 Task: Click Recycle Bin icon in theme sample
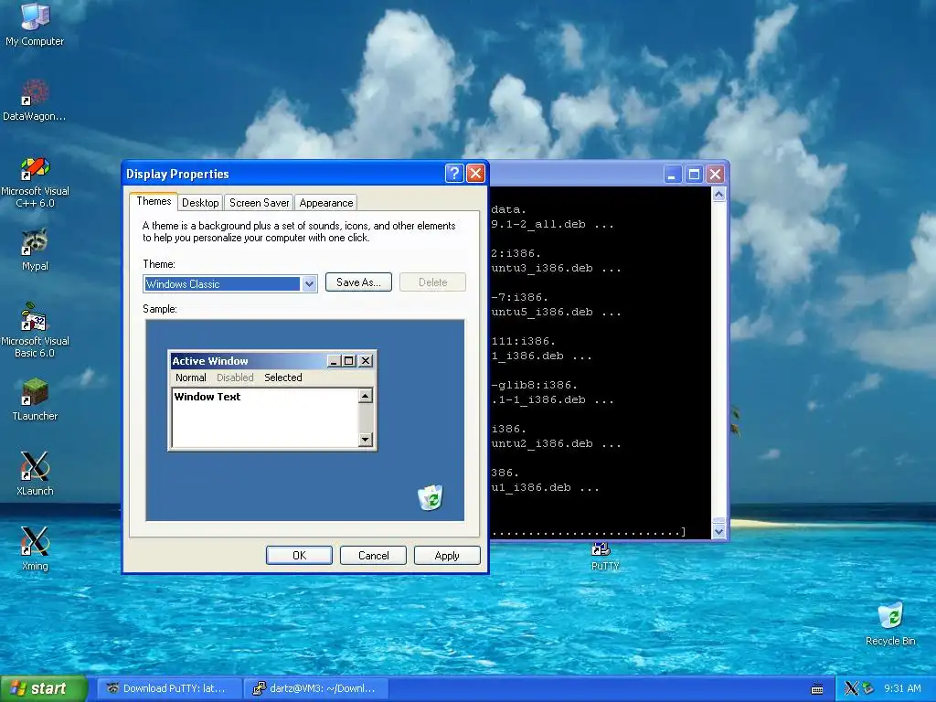(430, 498)
